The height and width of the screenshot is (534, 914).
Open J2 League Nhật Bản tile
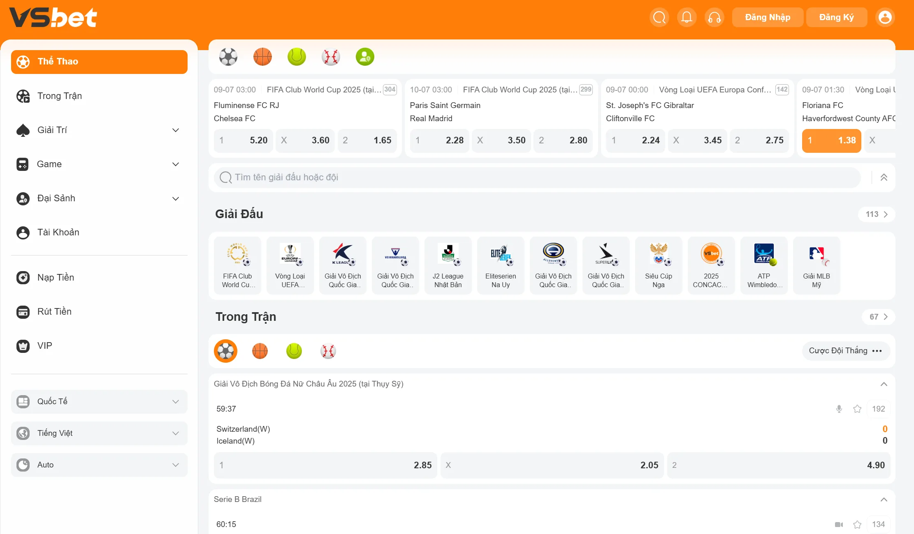448,265
